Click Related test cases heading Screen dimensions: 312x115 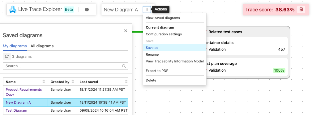click(225, 32)
